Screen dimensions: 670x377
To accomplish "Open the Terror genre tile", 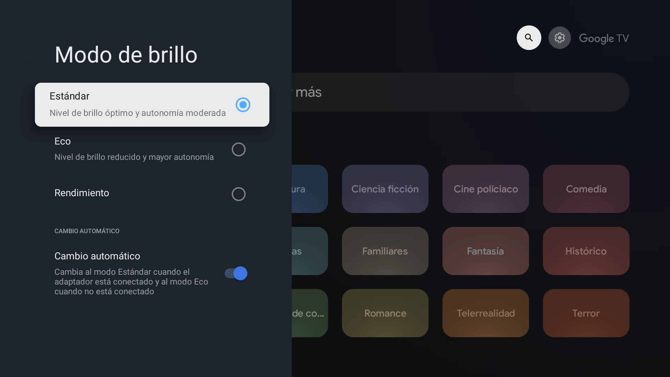I will point(586,313).
